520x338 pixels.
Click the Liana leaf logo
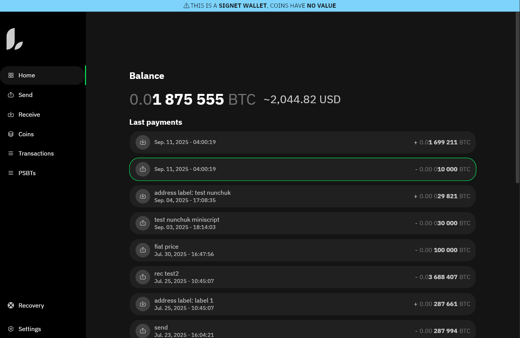pyautogui.click(x=15, y=39)
